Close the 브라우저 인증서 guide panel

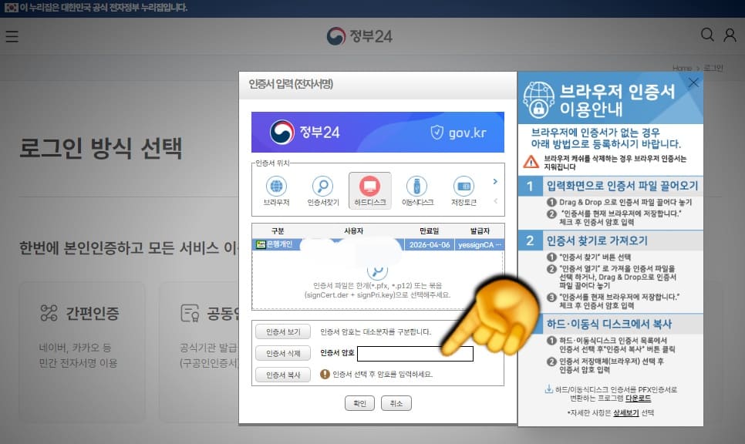tap(693, 82)
